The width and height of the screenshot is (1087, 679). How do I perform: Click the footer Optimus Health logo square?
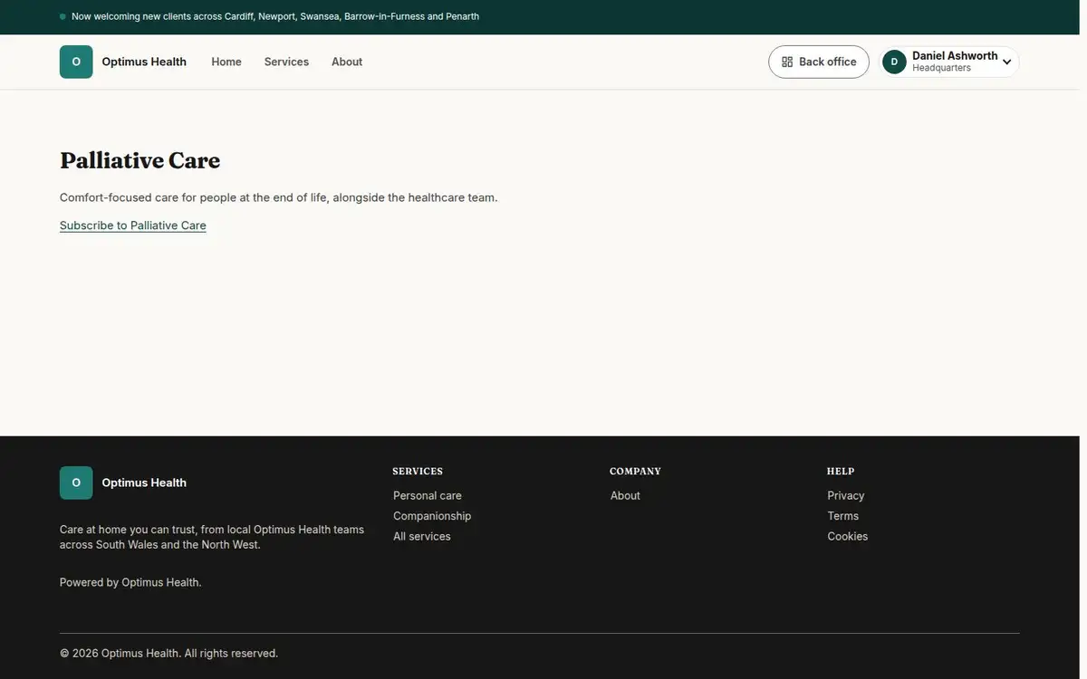click(76, 483)
